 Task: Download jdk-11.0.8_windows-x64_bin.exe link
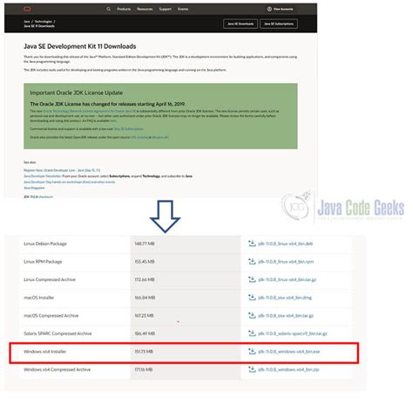point(288,352)
